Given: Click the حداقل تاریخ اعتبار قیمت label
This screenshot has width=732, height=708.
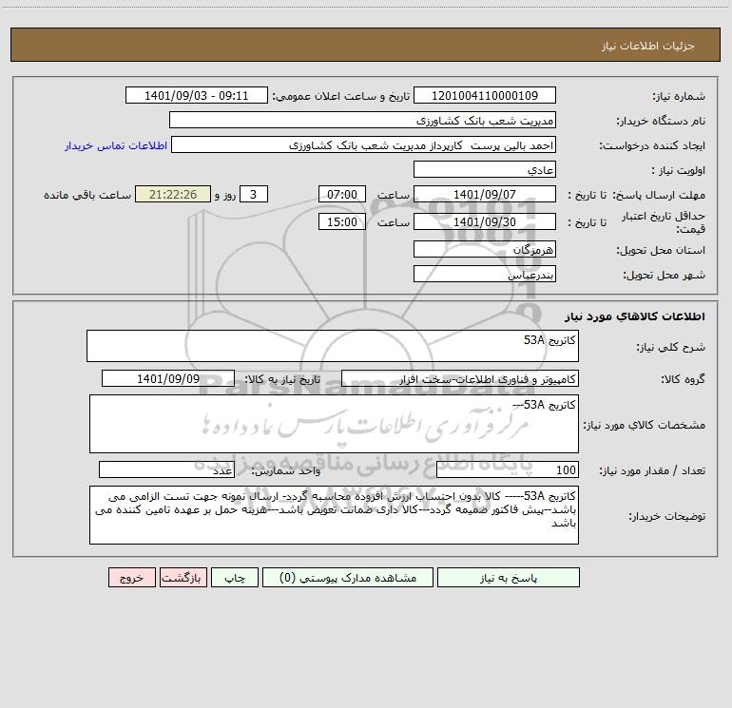Looking at the screenshot, I should point(664,222).
